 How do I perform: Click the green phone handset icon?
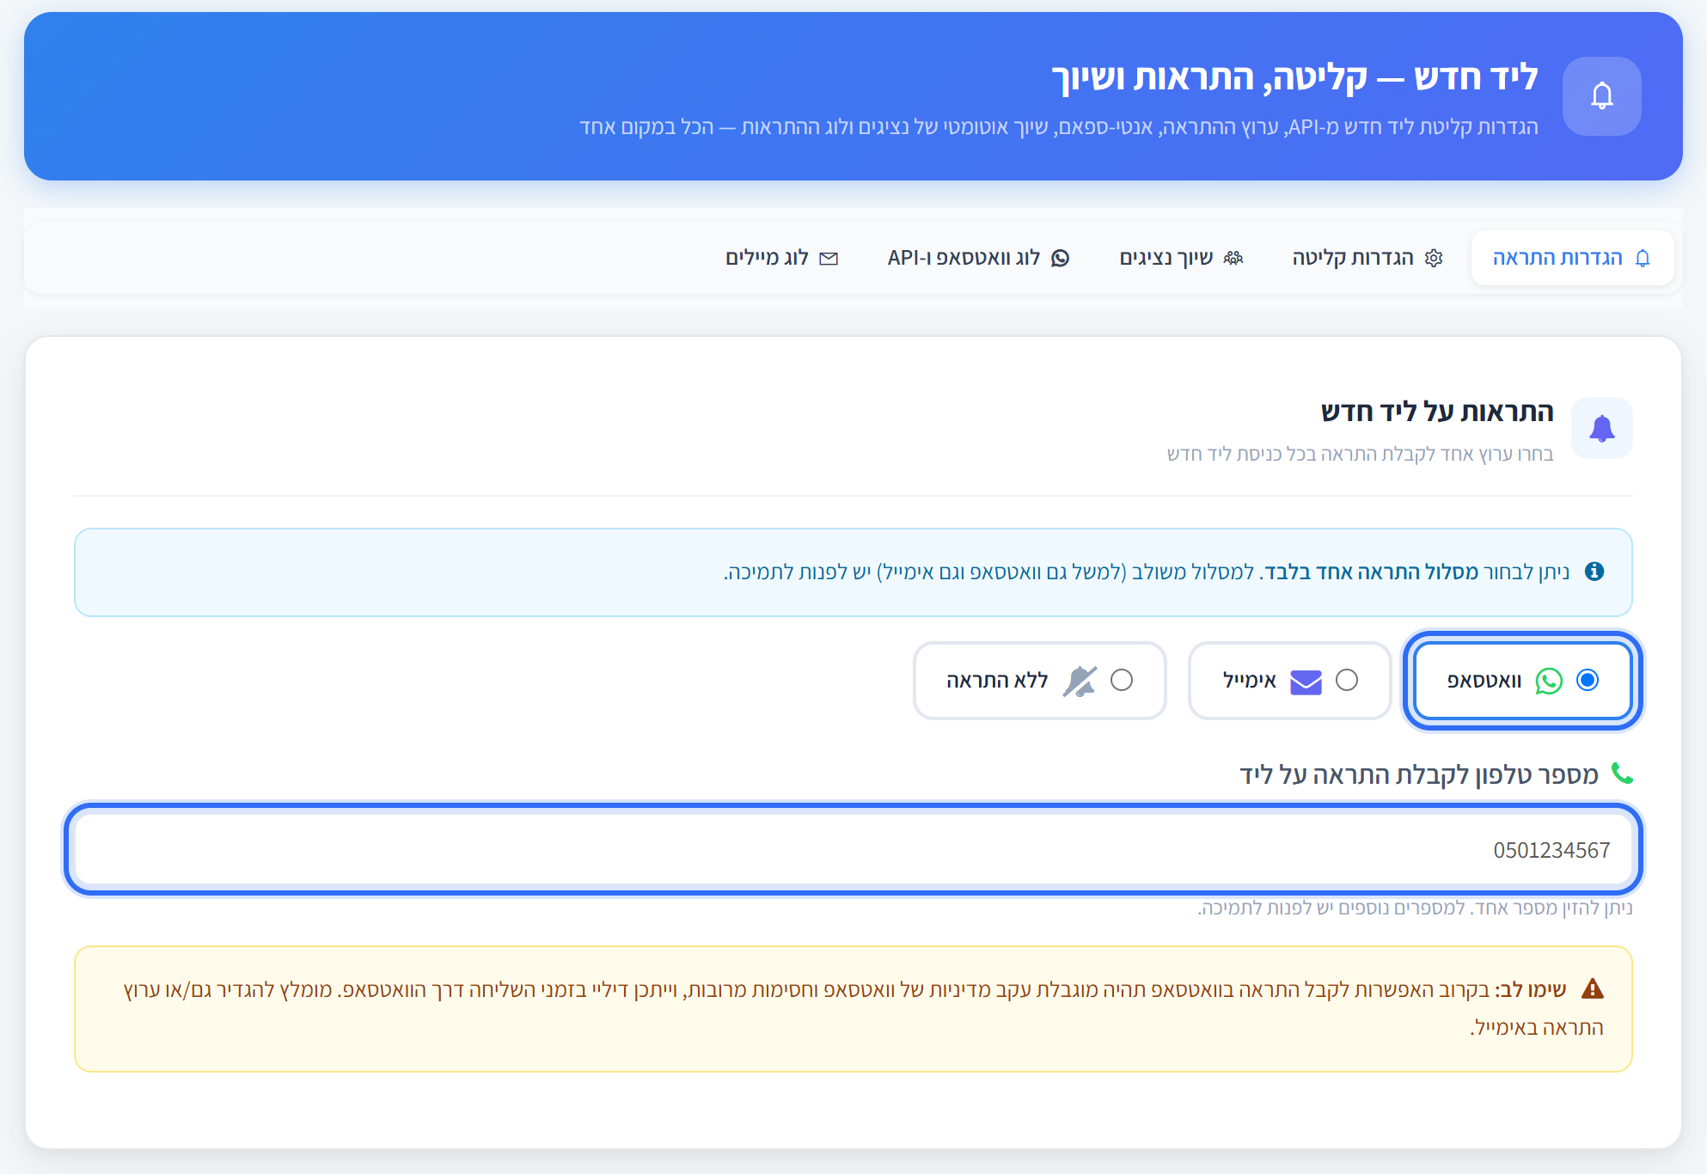1621,773
